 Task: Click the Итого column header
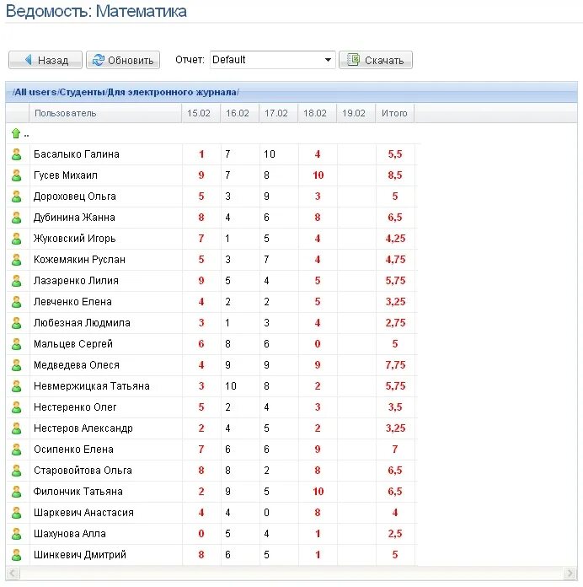(x=394, y=113)
